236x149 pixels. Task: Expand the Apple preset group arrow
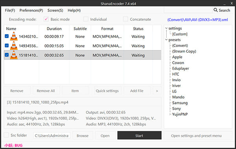click(x=170, y=57)
